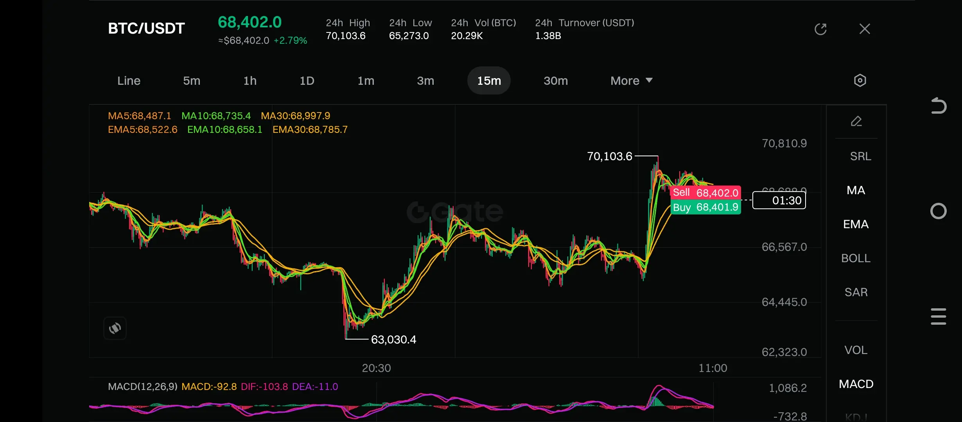Open chart settings hexagon icon

[x=860, y=80]
